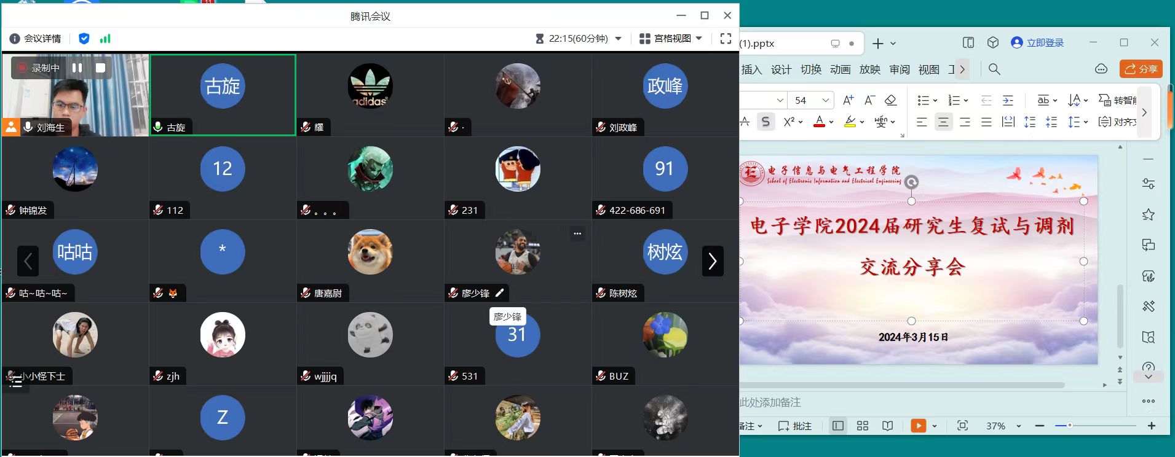Toggle center text alignment
This screenshot has width=1175, height=457.
943,122
